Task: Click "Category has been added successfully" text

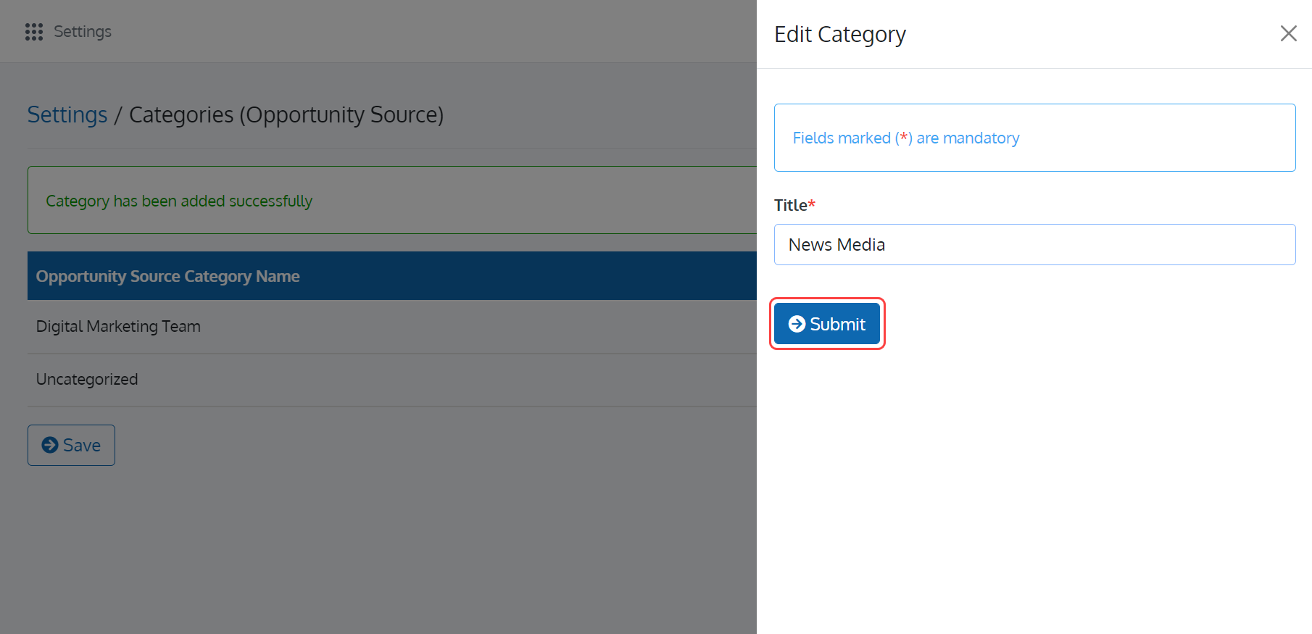Action: pos(179,201)
